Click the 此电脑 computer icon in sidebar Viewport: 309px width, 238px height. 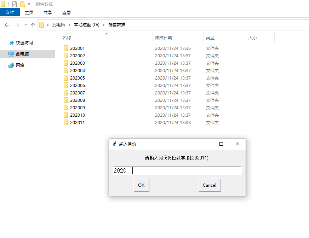click(11, 54)
